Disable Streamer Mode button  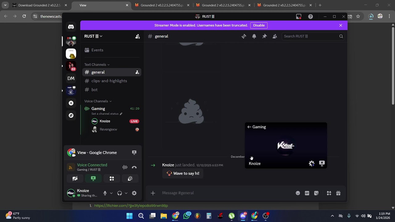coord(259,25)
